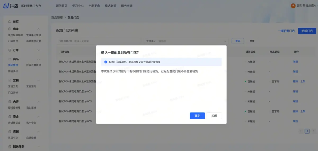Select 我的素材 in the sidebar

click(x=31, y=108)
